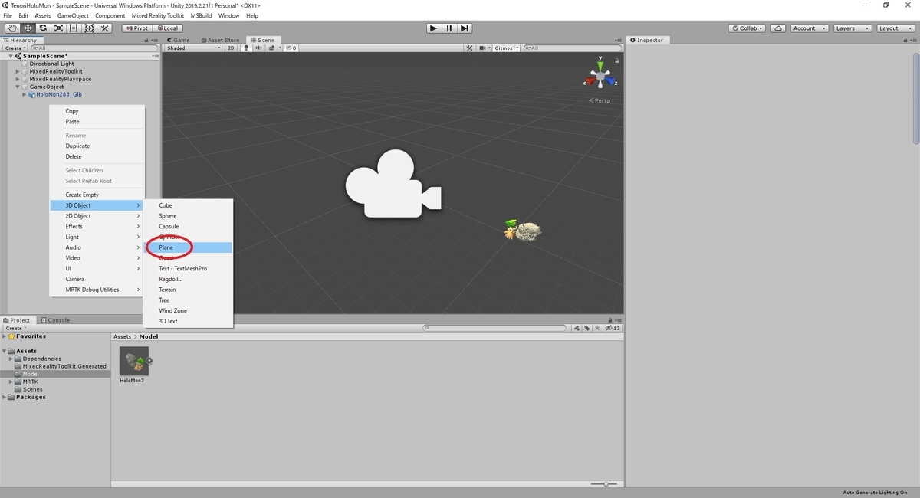Select the Move tool in the toolbar

tap(28, 28)
